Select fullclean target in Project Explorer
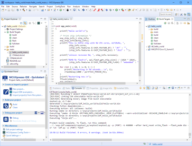This screenshot has width=192, height=146. pos(16,44)
